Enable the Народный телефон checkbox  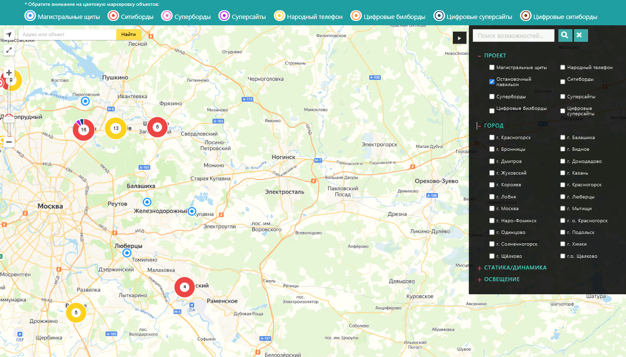click(563, 68)
